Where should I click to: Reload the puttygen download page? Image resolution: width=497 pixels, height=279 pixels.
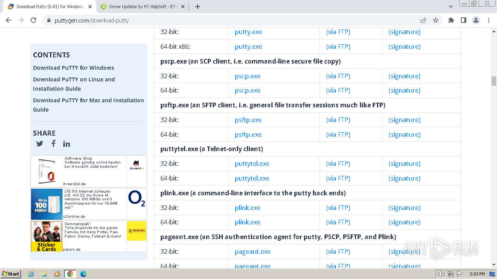point(33,20)
